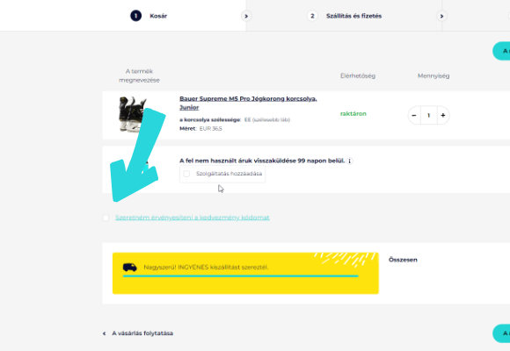The height and width of the screenshot is (351, 510).
Task: Increase quantity with the plus button
Action: coord(443,115)
